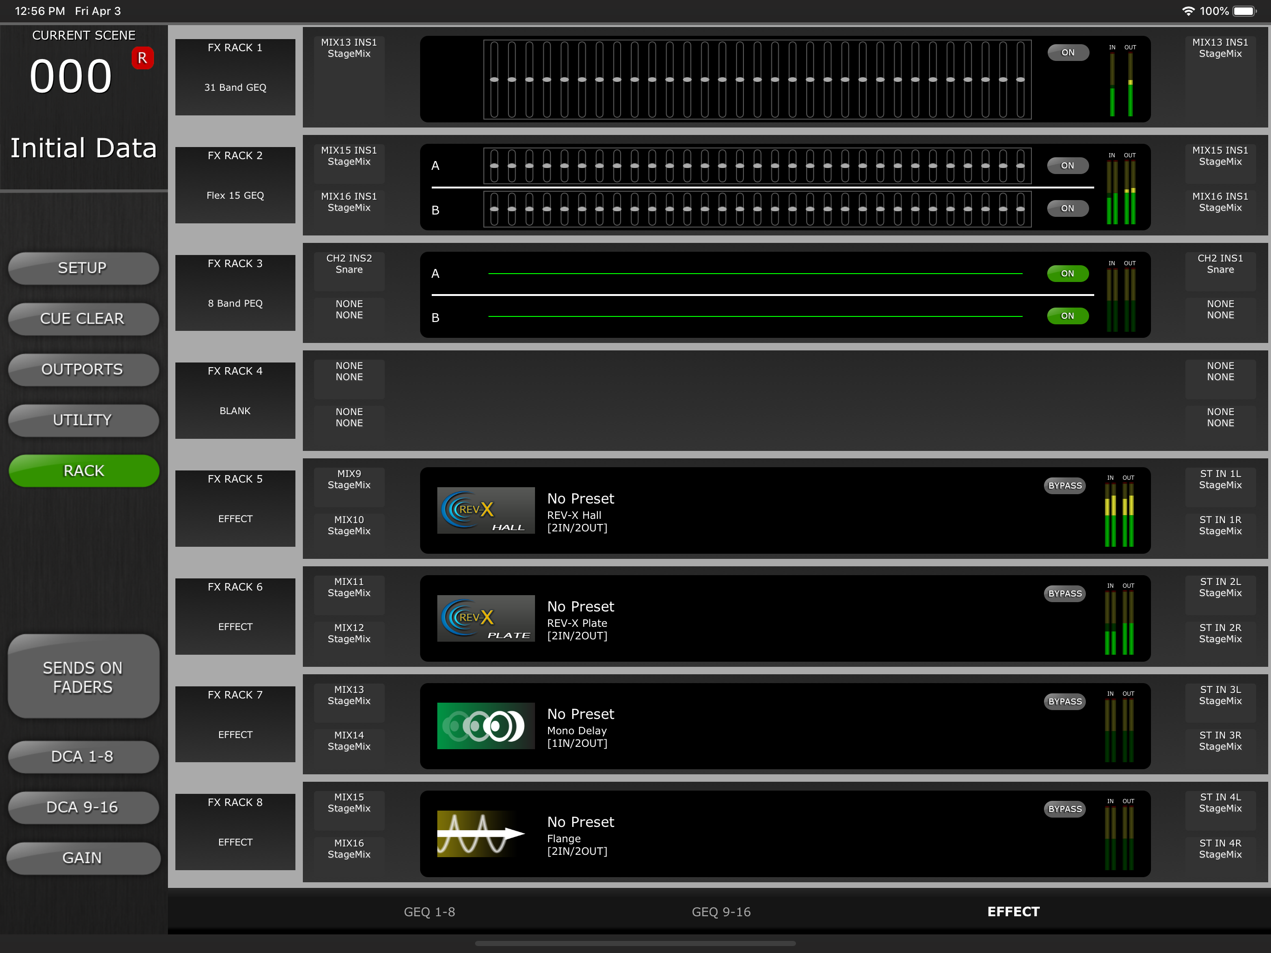Open the REV-X Plate effect icon

click(x=486, y=618)
